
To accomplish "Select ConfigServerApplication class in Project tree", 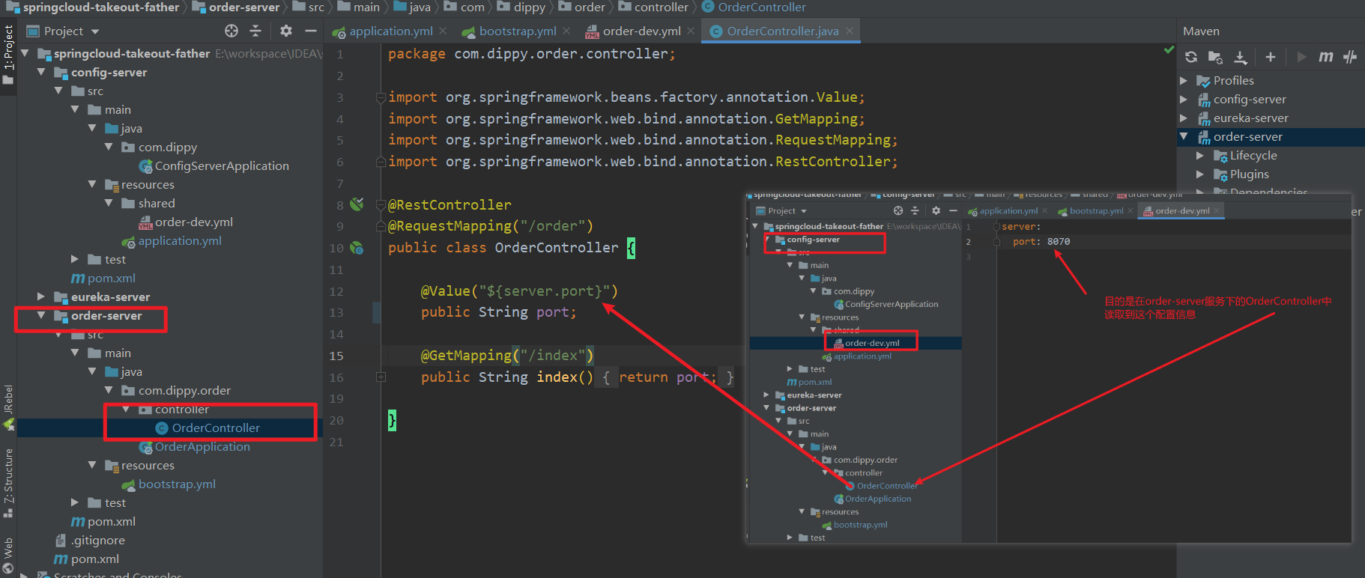I will click(222, 165).
